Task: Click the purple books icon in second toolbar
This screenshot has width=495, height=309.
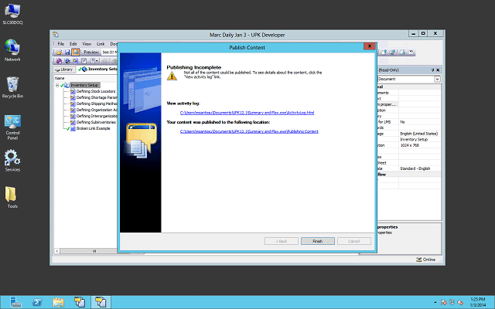Action: click(x=59, y=61)
